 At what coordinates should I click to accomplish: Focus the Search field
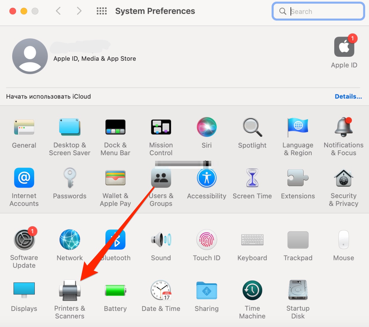pos(318,11)
